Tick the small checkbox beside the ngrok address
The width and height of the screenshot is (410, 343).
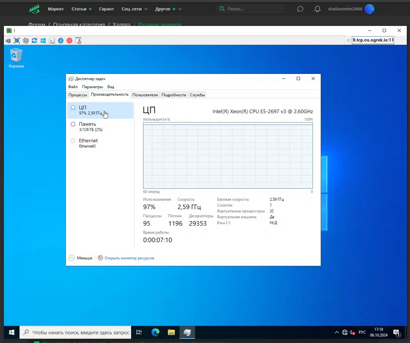tap(349, 41)
